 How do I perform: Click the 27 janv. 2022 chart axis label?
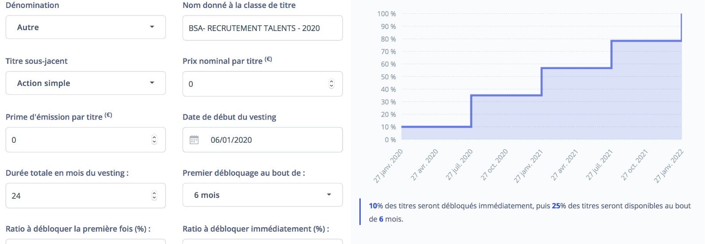[x=669, y=166]
